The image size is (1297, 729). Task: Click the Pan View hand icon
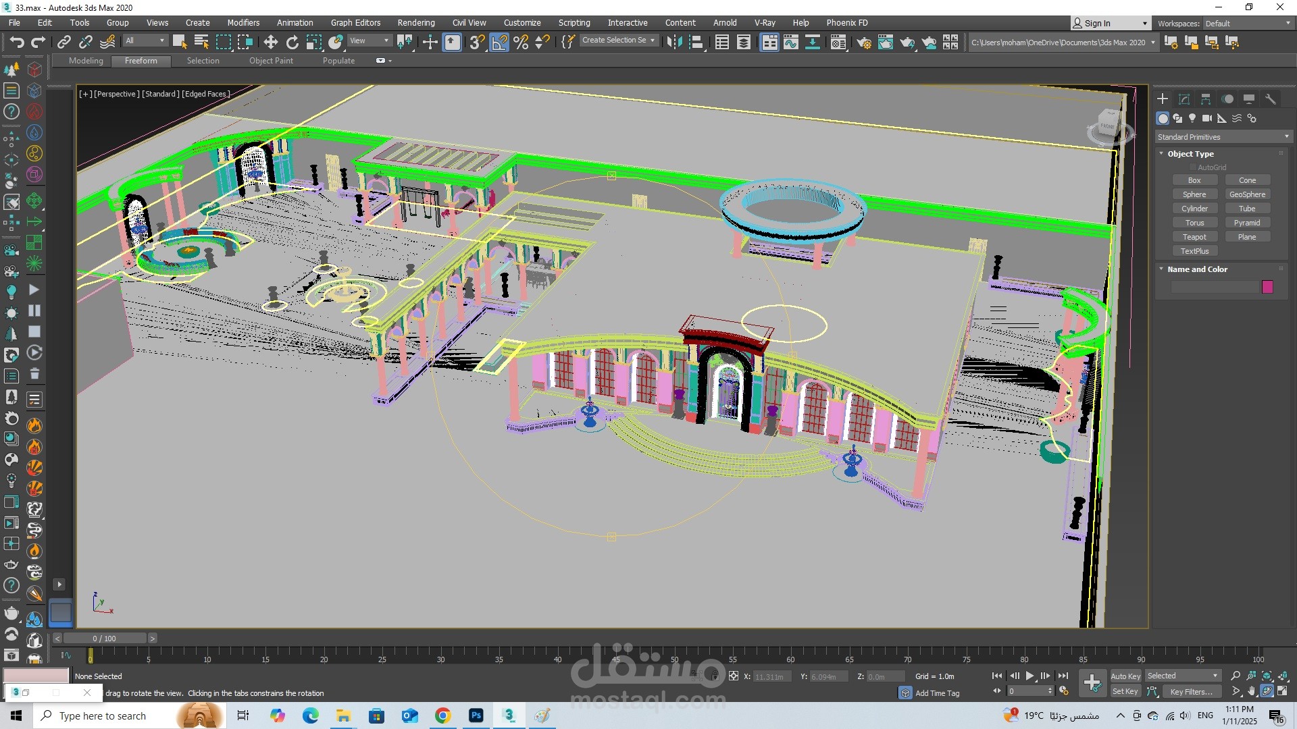click(1251, 691)
